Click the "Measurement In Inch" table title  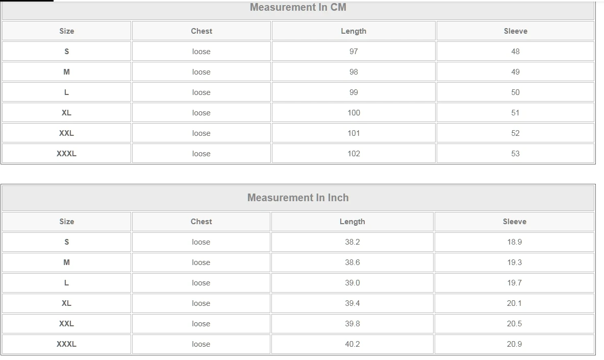pyautogui.click(x=298, y=198)
